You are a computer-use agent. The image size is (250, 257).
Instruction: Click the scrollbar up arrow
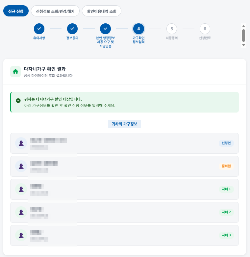(x=244, y=26)
